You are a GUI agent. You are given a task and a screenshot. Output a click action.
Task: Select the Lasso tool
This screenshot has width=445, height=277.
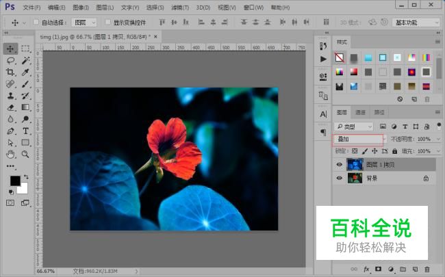(x=10, y=60)
